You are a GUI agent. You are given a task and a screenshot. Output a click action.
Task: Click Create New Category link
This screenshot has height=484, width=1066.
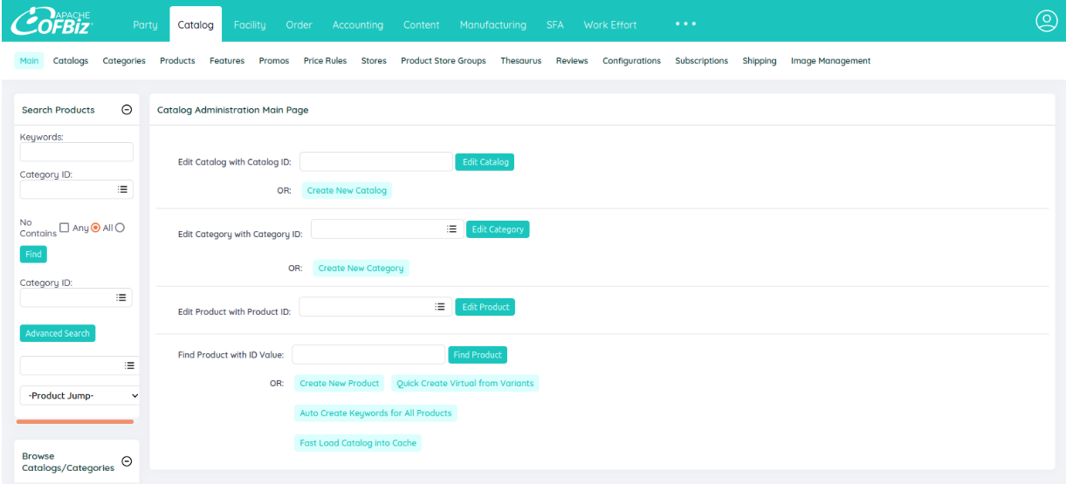(361, 268)
